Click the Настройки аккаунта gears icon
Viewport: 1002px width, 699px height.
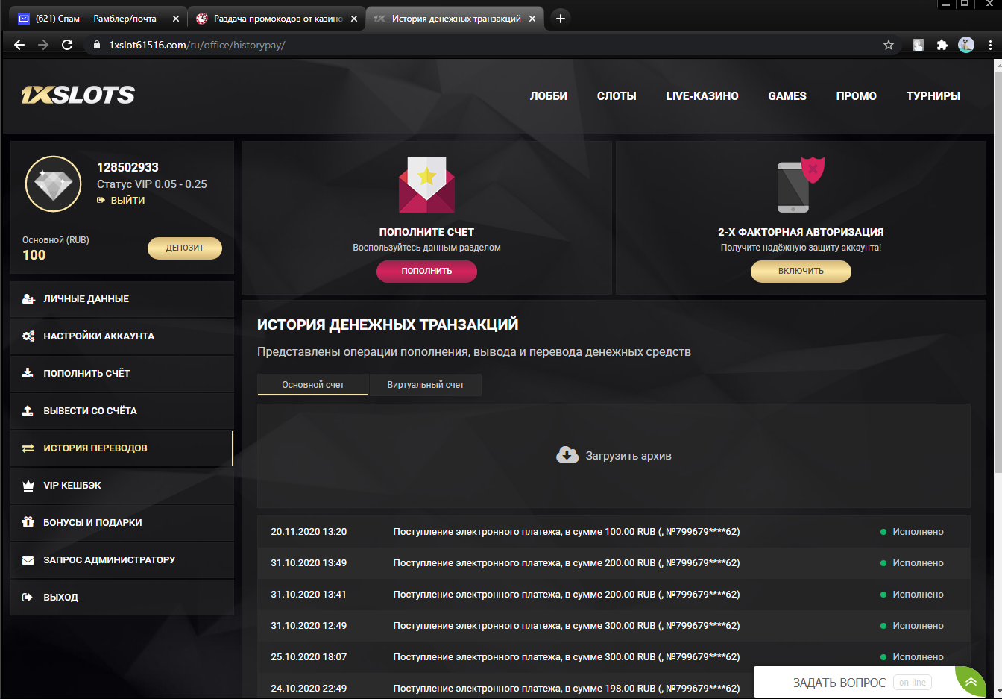click(28, 336)
